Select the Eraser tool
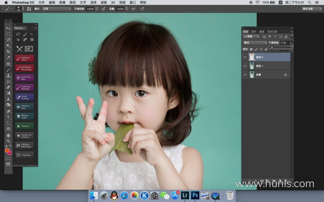This screenshot has height=202, width=324. tap(8, 87)
